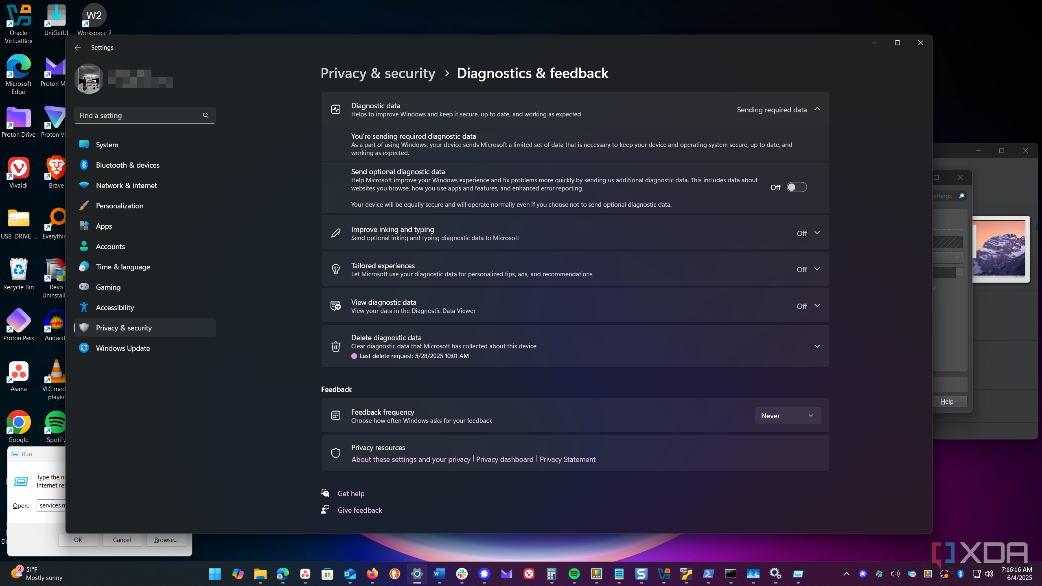The image size is (1042, 586).
Task: Click the back arrow in Settings
Action: (x=77, y=48)
